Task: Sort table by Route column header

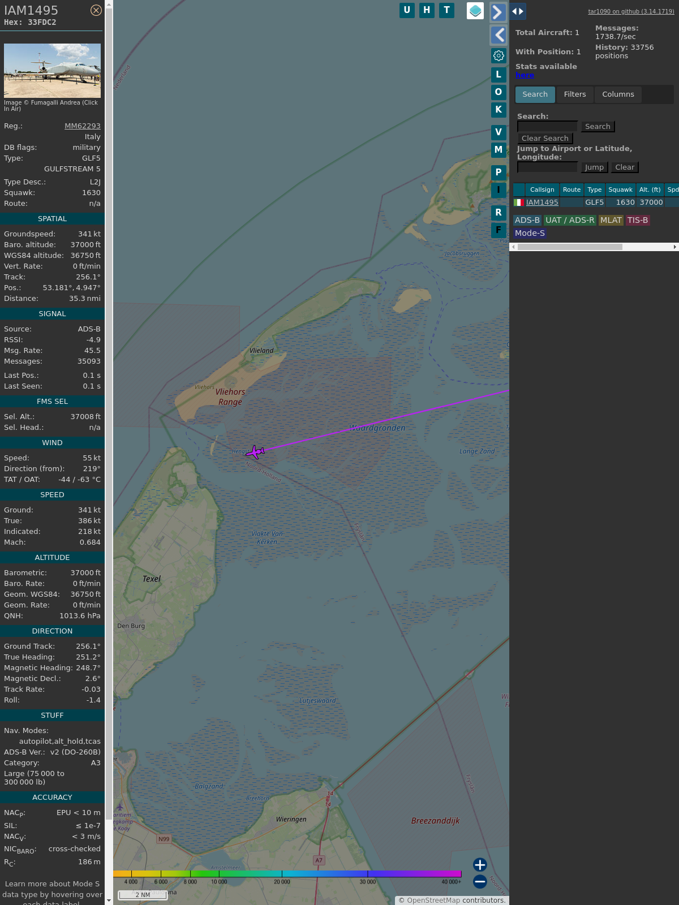Action: click(571, 189)
